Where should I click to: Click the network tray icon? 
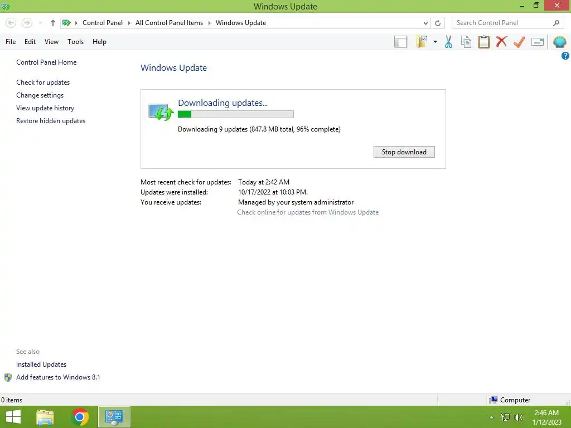(505, 417)
